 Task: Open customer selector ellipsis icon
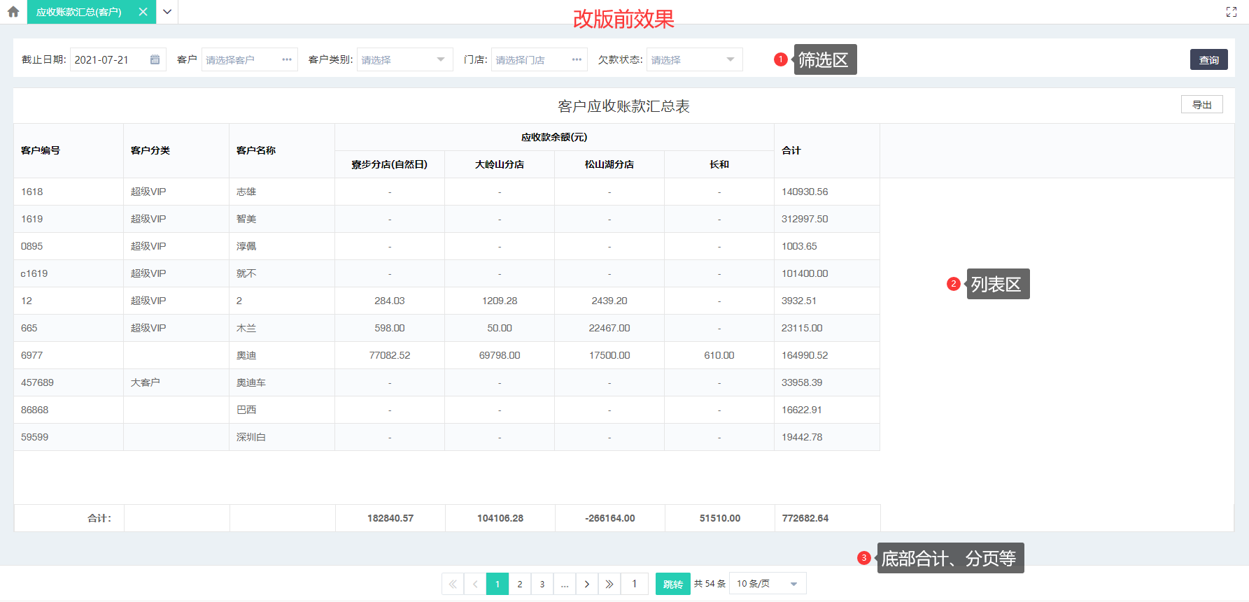pyautogui.click(x=287, y=60)
